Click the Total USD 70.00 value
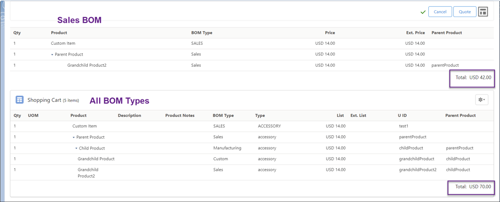Viewport: 500px width, 202px height. click(480, 187)
